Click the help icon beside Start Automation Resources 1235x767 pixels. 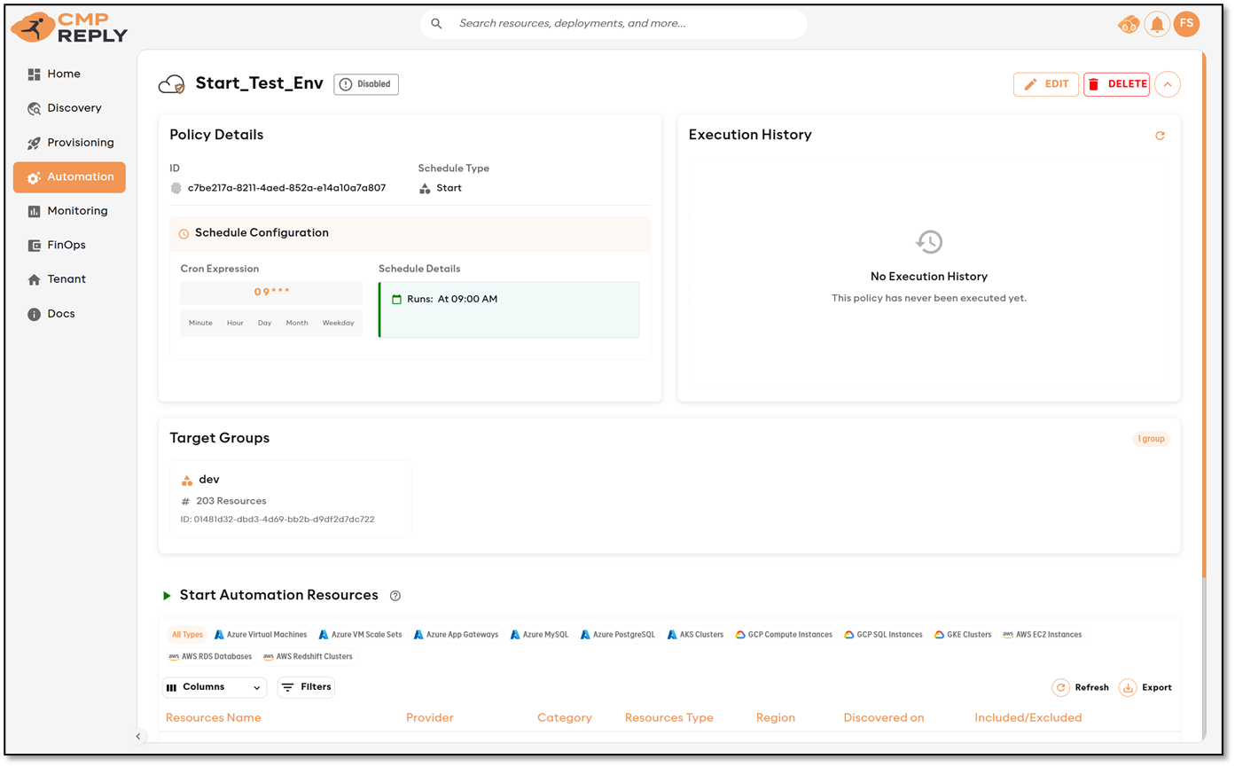[x=395, y=596]
